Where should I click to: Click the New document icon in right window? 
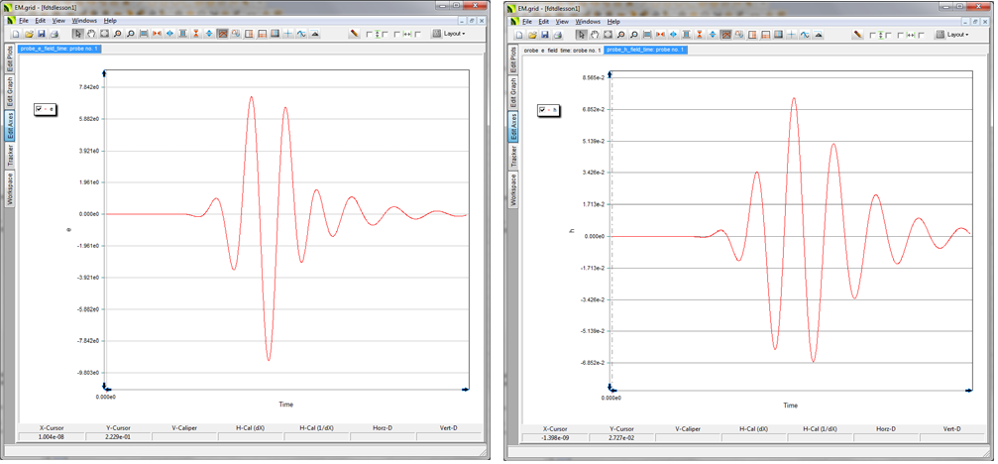518,35
